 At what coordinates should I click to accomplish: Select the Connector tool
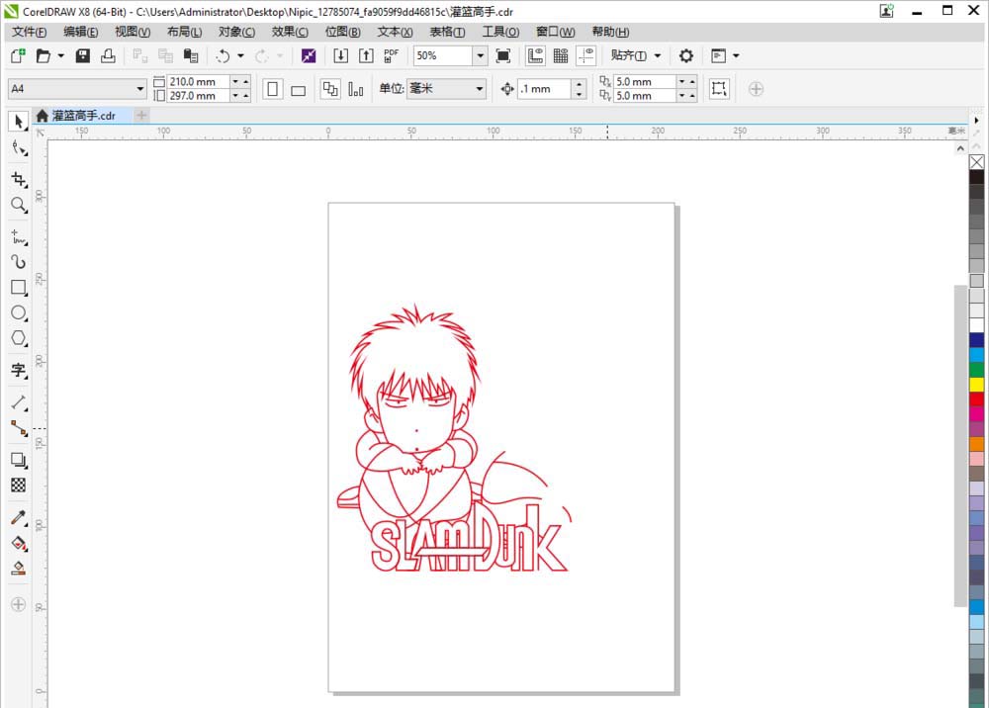click(18, 429)
